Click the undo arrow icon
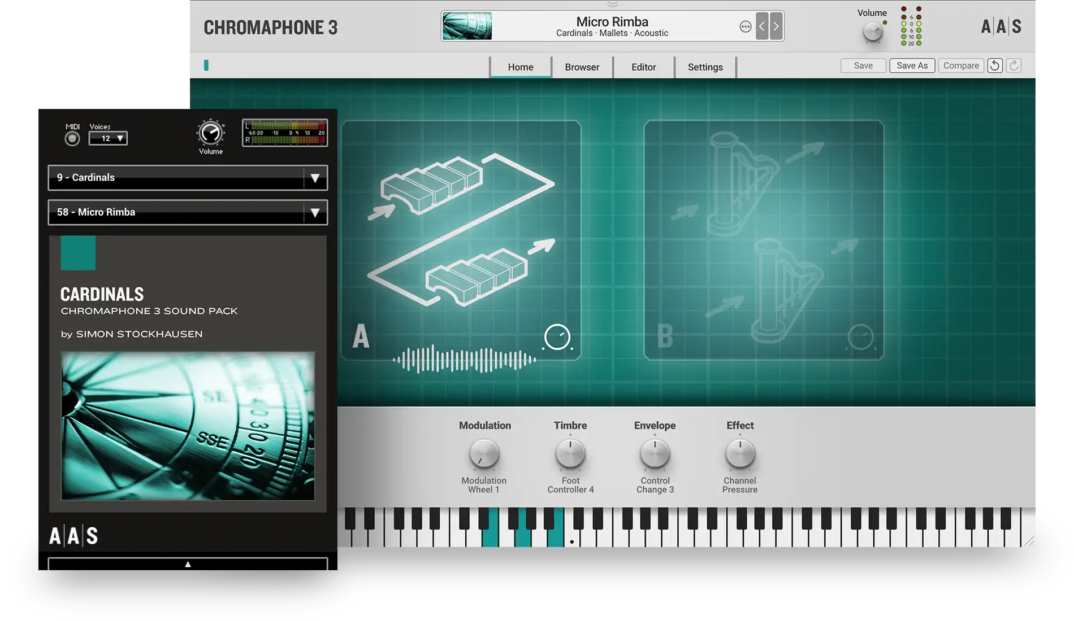The image size is (1074, 621). (x=995, y=65)
